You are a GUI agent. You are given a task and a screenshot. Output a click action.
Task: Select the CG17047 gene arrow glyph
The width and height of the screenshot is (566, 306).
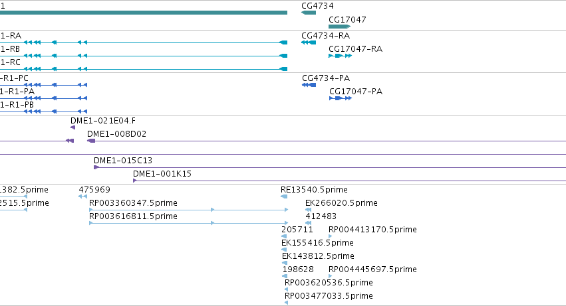pyautogui.click(x=340, y=27)
